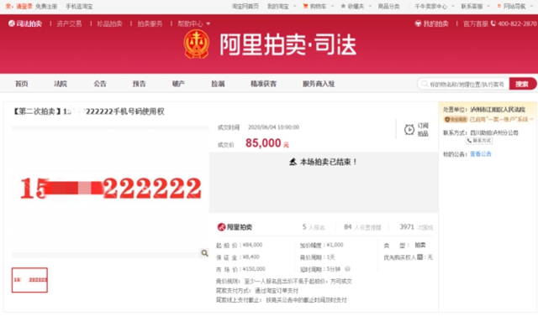Click the help icon next to 延时周期

347,269
